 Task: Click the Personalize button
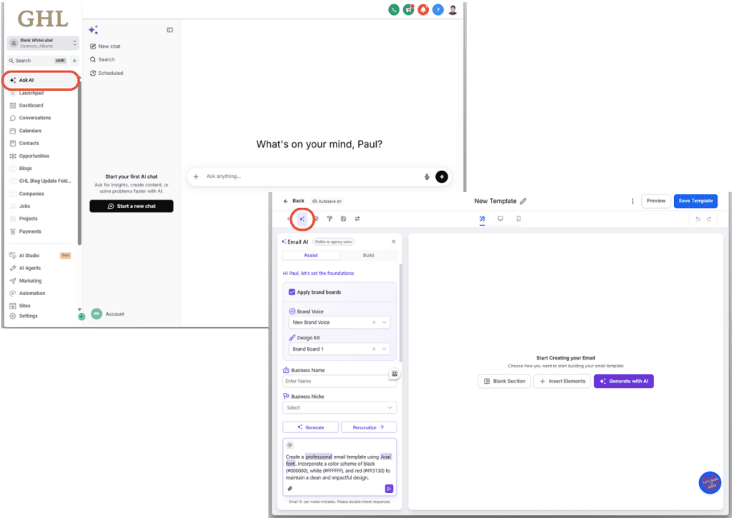368,427
